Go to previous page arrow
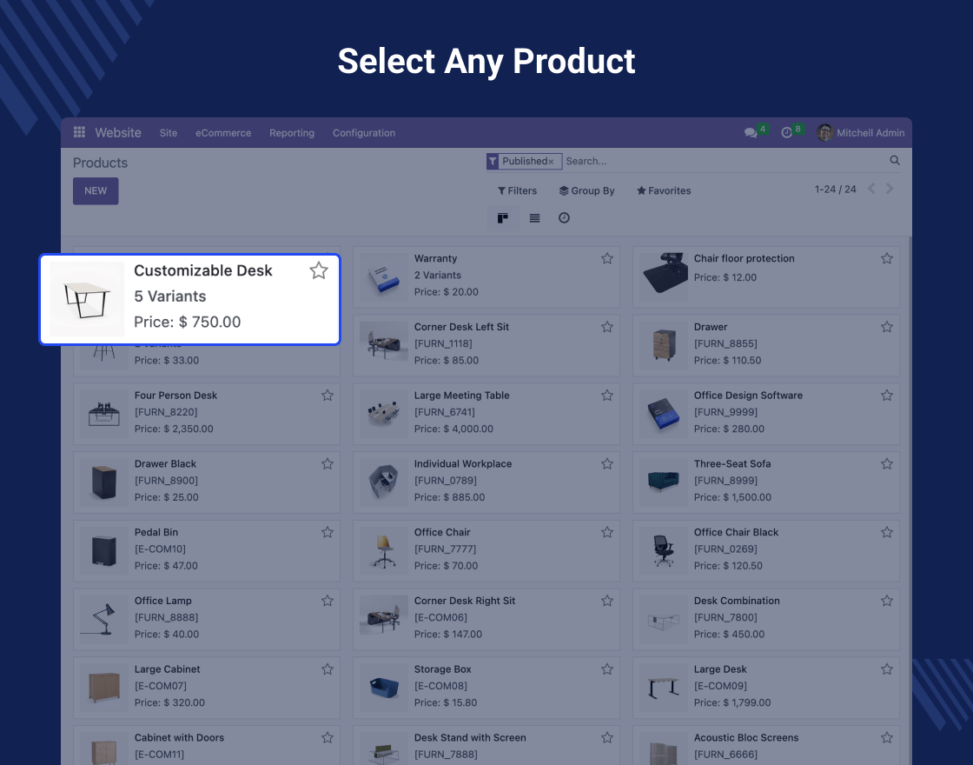The image size is (973, 765). pyautogui.click(x=871, y=189)
